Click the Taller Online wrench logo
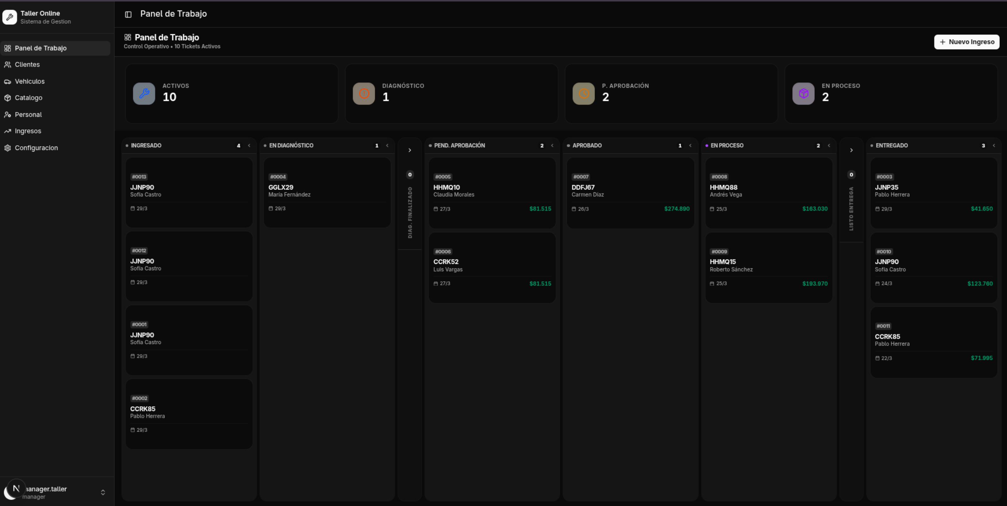The image size is (1007, 506). pos(9,17)
